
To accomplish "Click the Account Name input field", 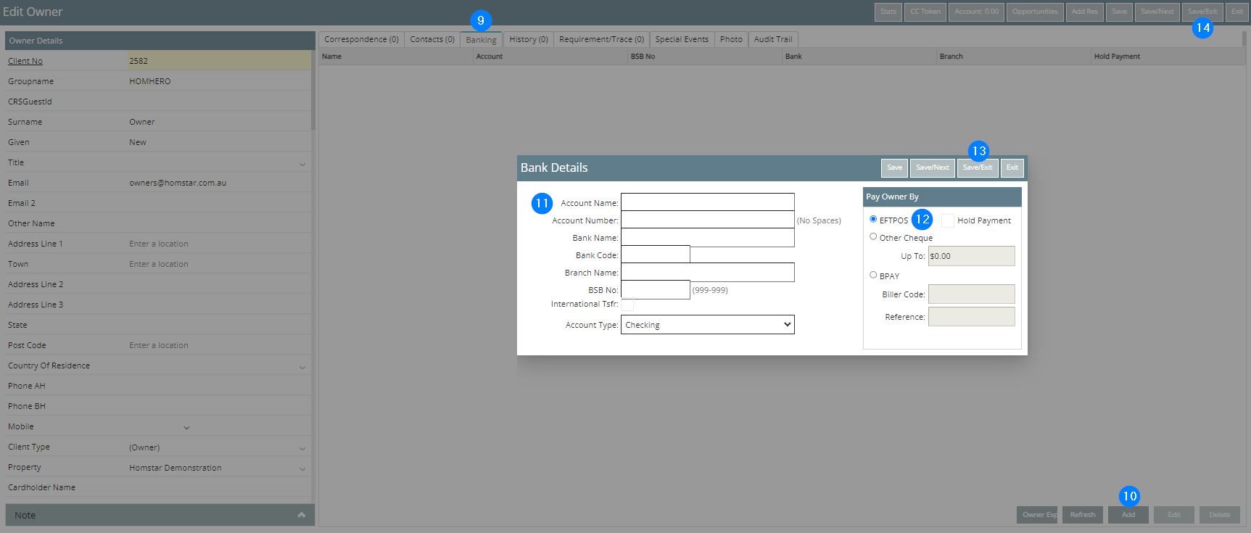I will pyautogui.click(x=707, y=202).
